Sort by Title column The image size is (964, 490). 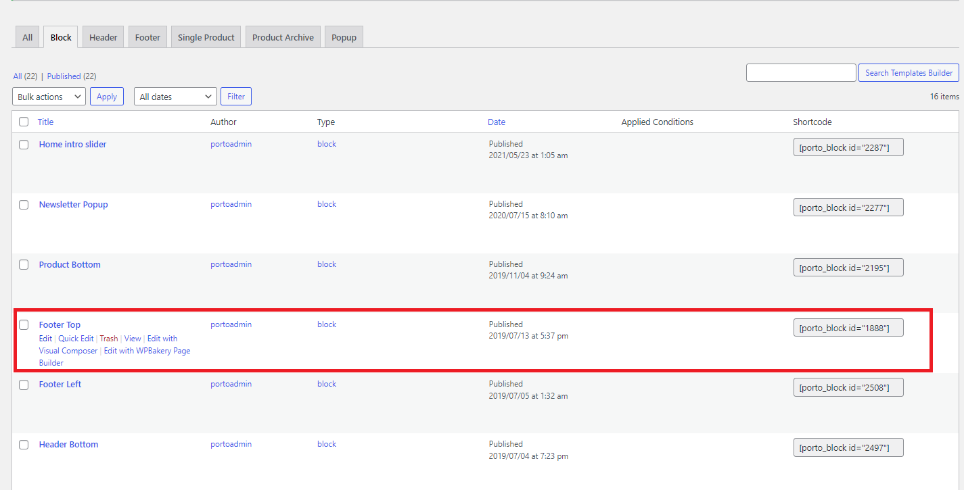45,122
